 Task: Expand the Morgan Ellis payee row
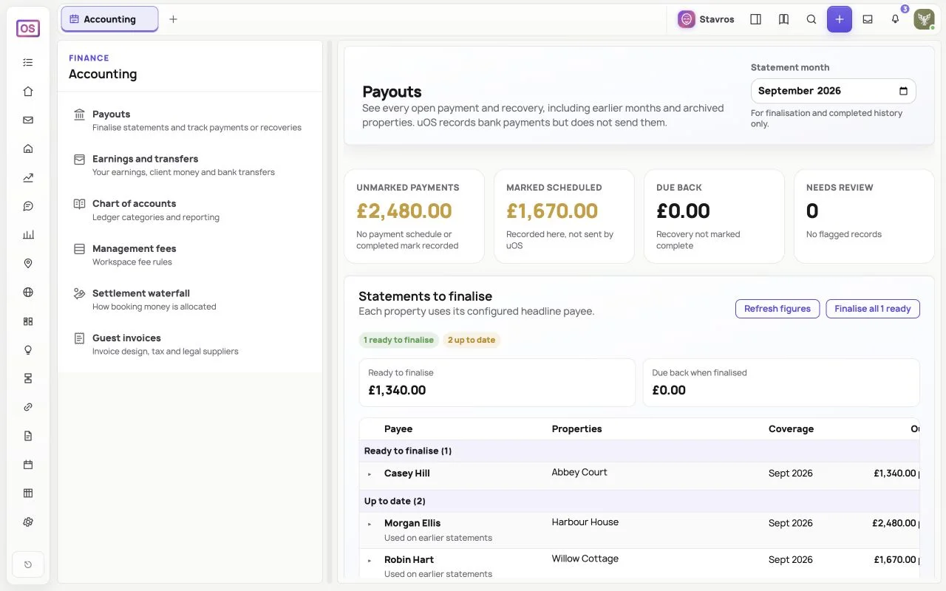(x=370, y=524)
